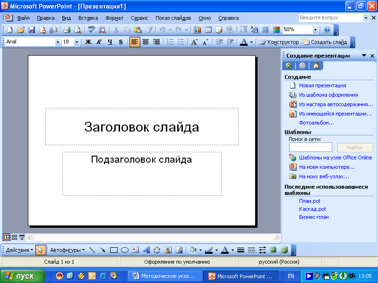The height and width of the screenshot is (283, 378).
Task: Open the Конструктор design button
Action: coord(279,42)
